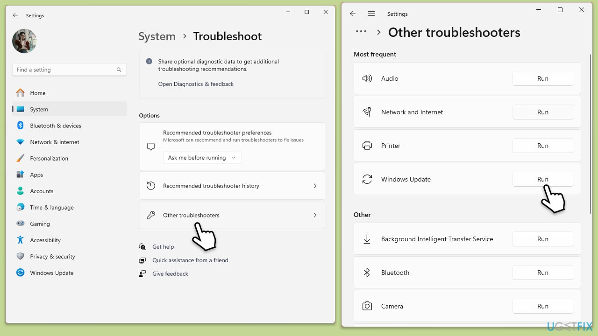Click Windows Update icon in sidebar
The width and height of the screenshot is (598, 336).
click(20, 273)
